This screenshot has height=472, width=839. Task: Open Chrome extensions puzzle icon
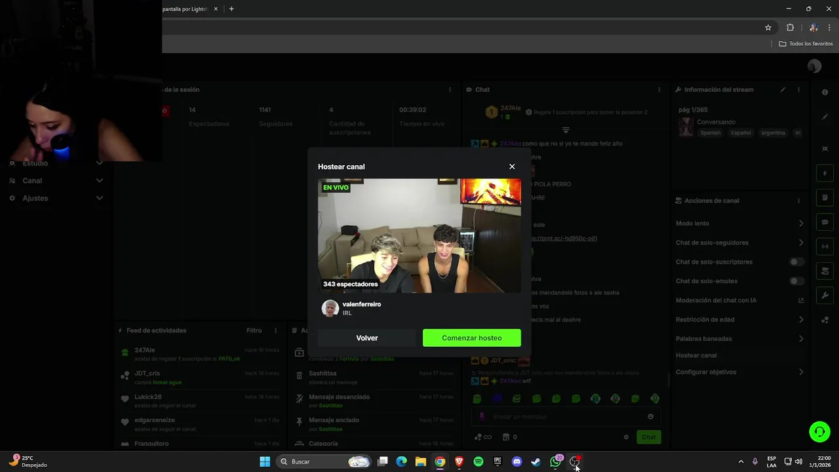(790, 28)
